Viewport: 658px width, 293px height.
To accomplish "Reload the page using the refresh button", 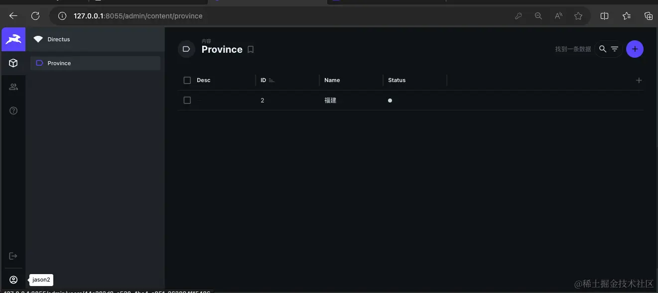I will coord(35,15).
